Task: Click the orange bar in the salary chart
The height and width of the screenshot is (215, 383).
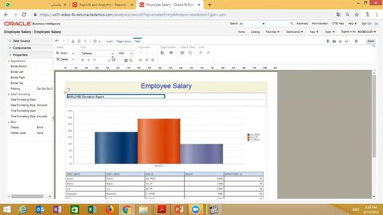Action: click(x=159, y=141)
